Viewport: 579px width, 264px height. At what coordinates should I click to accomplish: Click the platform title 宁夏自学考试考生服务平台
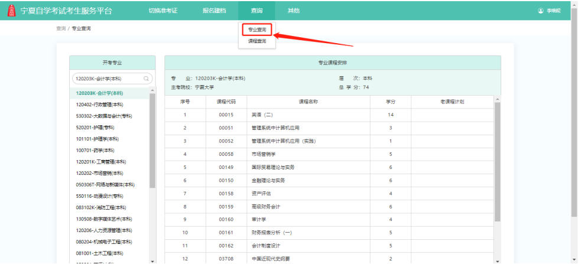(66, 11)
